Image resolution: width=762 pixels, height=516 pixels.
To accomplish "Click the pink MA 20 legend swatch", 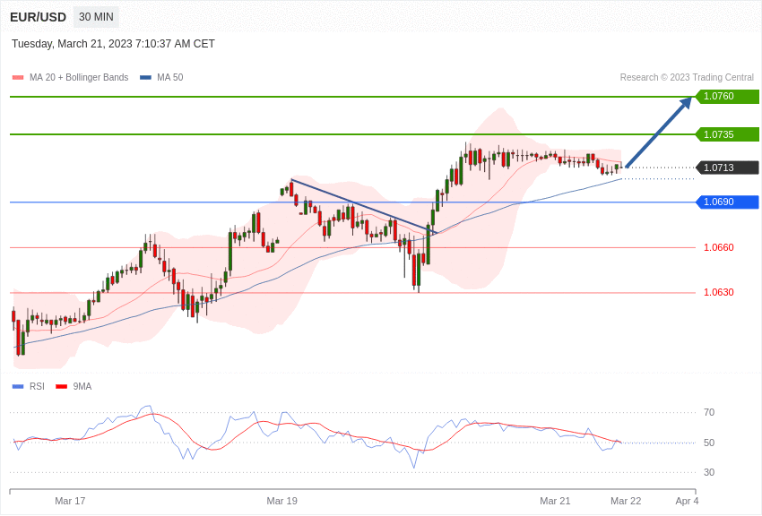I will pos(18,78).
